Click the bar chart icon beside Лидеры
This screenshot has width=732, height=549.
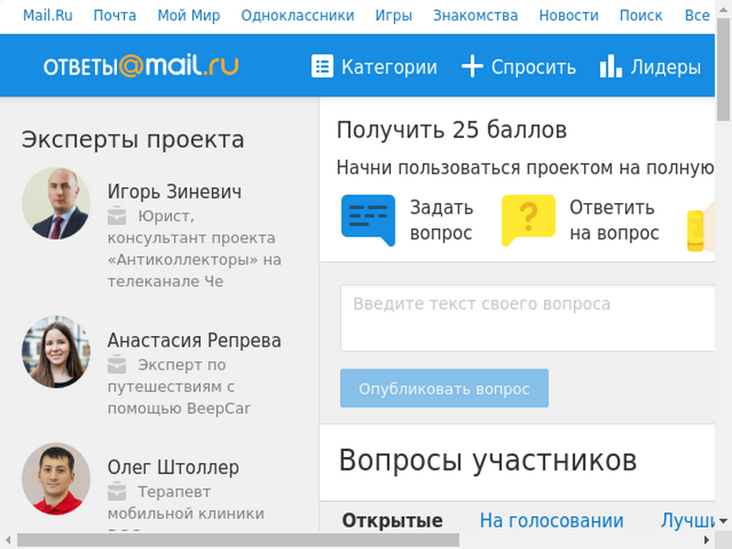(x=610, y=66)
